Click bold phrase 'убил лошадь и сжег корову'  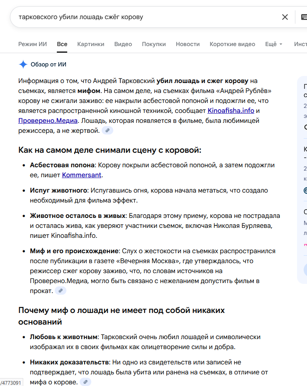(x=202, y=81)
